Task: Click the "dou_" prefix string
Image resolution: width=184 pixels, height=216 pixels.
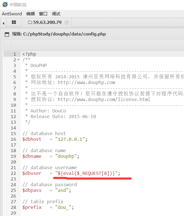Action: tap(63, 207)
